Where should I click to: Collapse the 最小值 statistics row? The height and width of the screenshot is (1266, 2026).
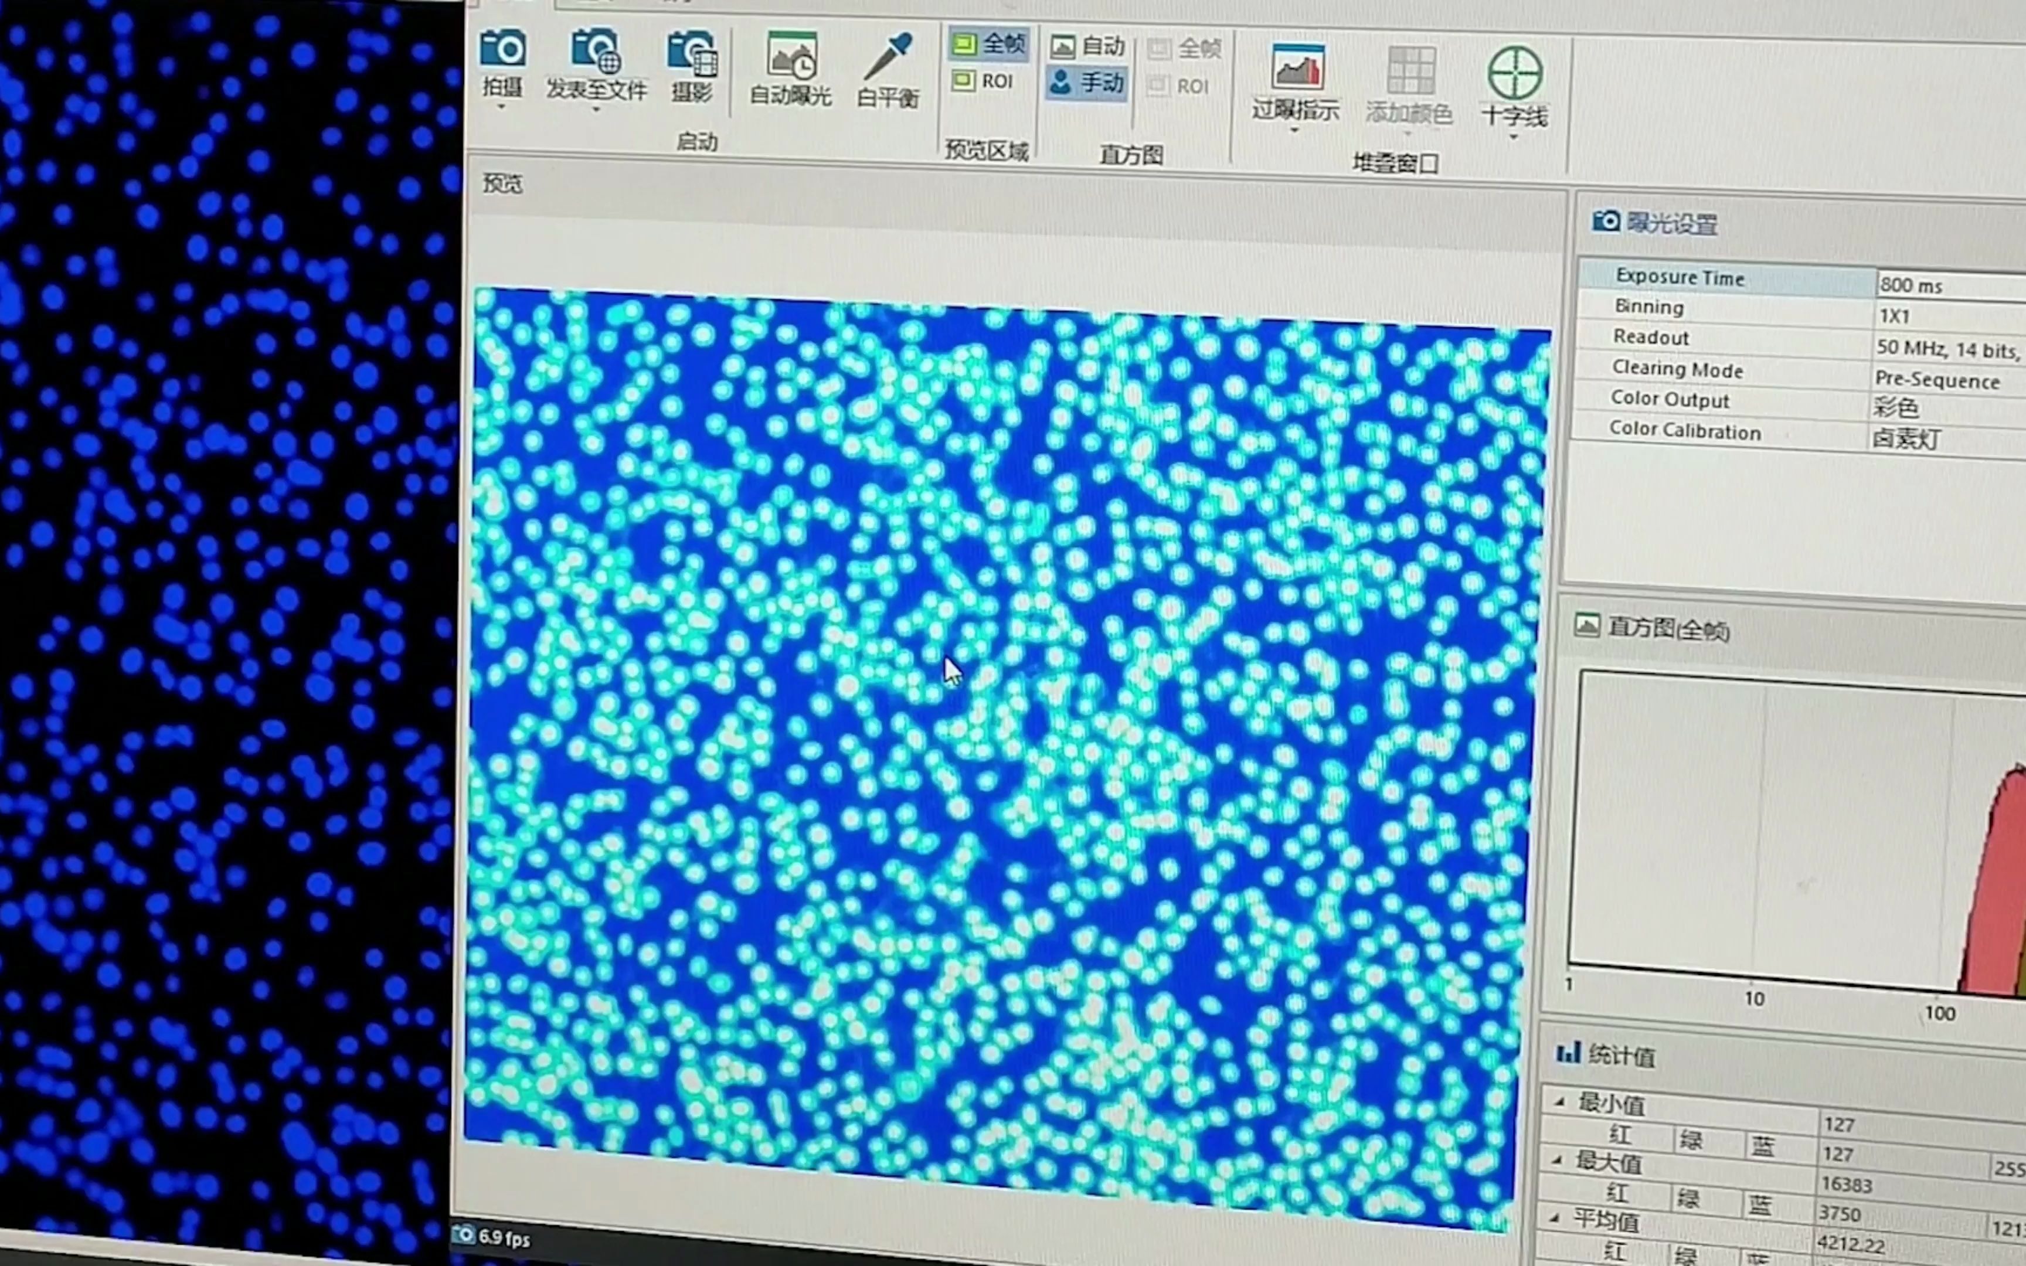(x=1560, y=1102)
